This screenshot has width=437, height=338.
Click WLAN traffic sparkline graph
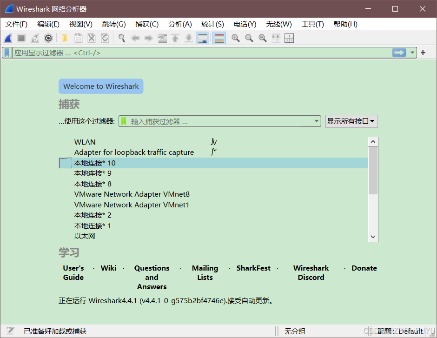pyautogui.click(x=214, y=142)
